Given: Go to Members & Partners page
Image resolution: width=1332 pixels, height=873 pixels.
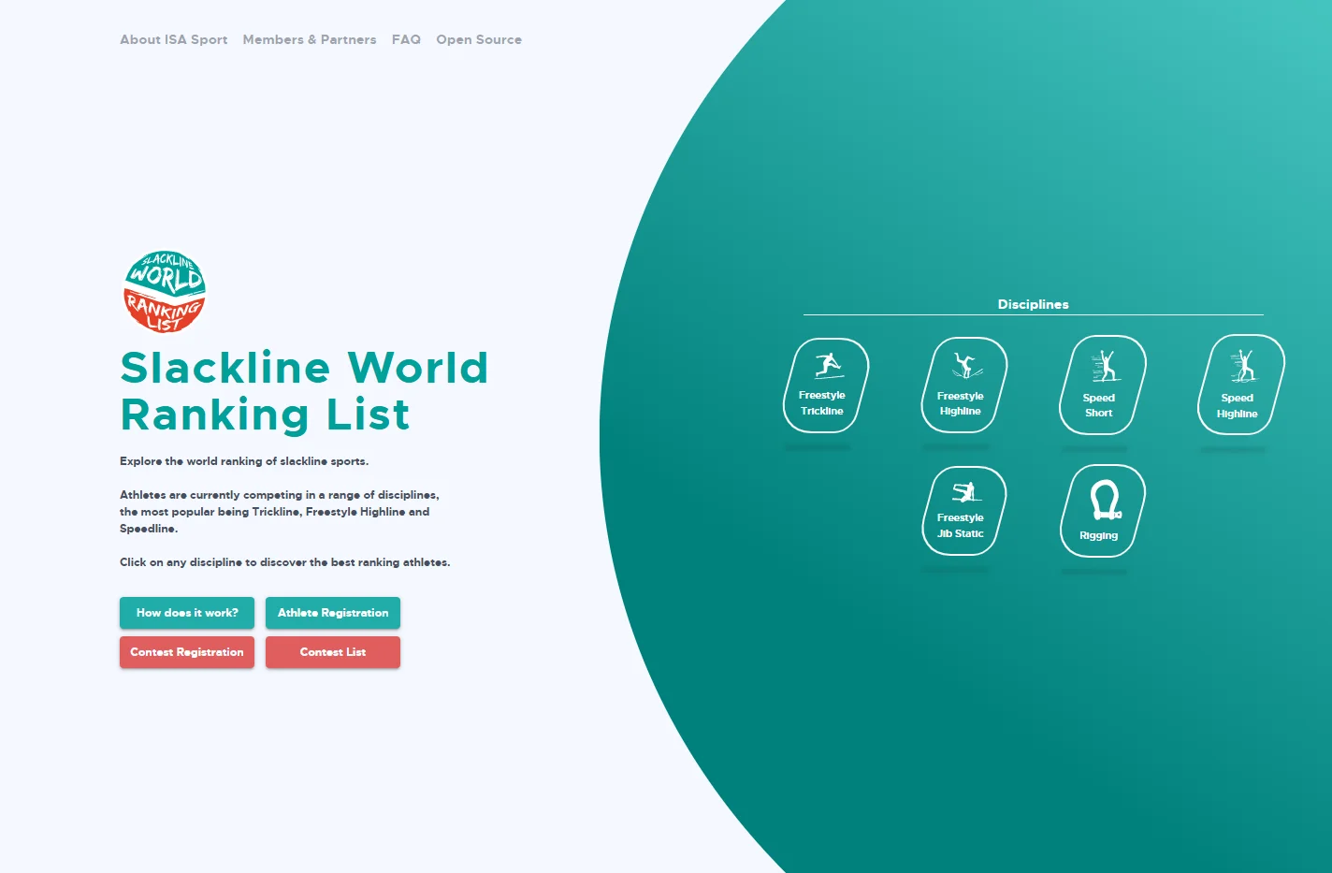Looking at the screenshot, I should pyautogui.click(x=310, y=39).
